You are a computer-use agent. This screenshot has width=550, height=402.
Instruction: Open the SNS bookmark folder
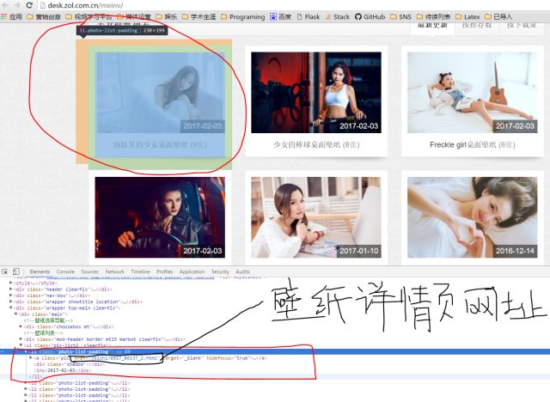(x=400, y=17)
